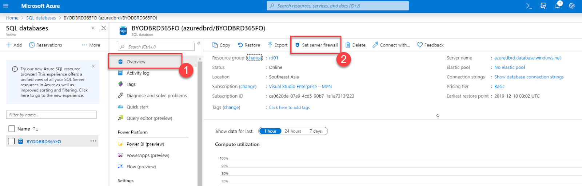582x186 pixels.
Task: Click the Overview menu item icon
Action: click(120, 62)
